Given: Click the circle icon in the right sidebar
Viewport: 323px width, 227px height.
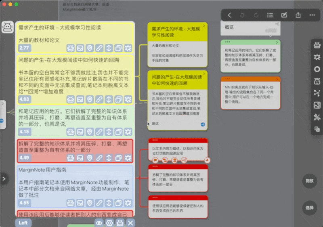Looking at the screenshot, I should coord(317,69).
